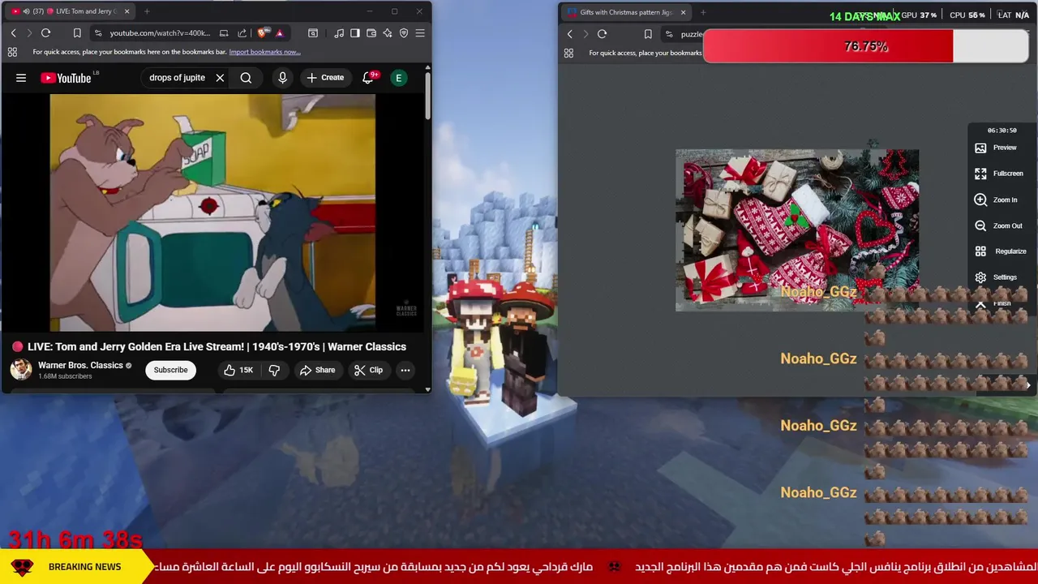Open Brave Rewards triangle icon
Screen dimensions: 1038x584
click(279, 33)
